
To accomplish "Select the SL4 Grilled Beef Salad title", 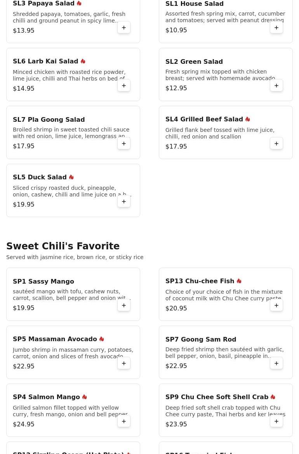I will click(x=204, y=119).
